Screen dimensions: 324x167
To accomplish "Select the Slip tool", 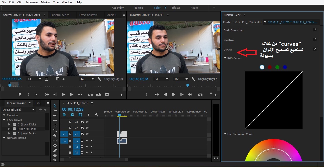I will (55, 141).
